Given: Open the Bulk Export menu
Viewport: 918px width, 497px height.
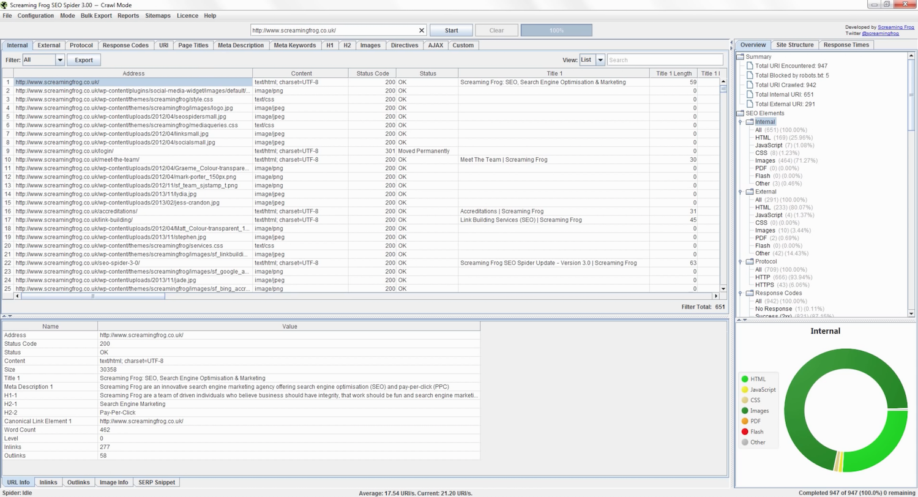Looking at the screenshot, I should pyautogui.click(x=96, y=16).
